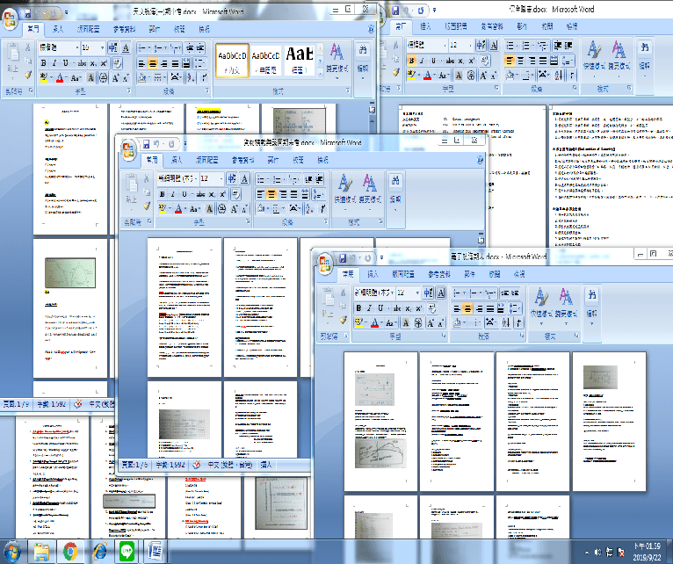Toggle Italic in top-left Word window
Viewport: 673px width, 564px height.
(54, 63)
